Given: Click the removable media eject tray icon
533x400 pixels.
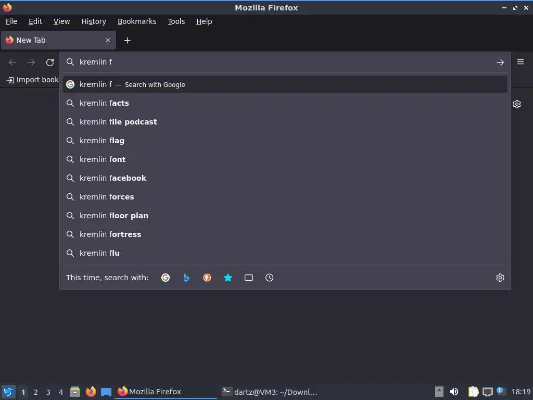Looking at the screenshot, I should pos(439,392).
